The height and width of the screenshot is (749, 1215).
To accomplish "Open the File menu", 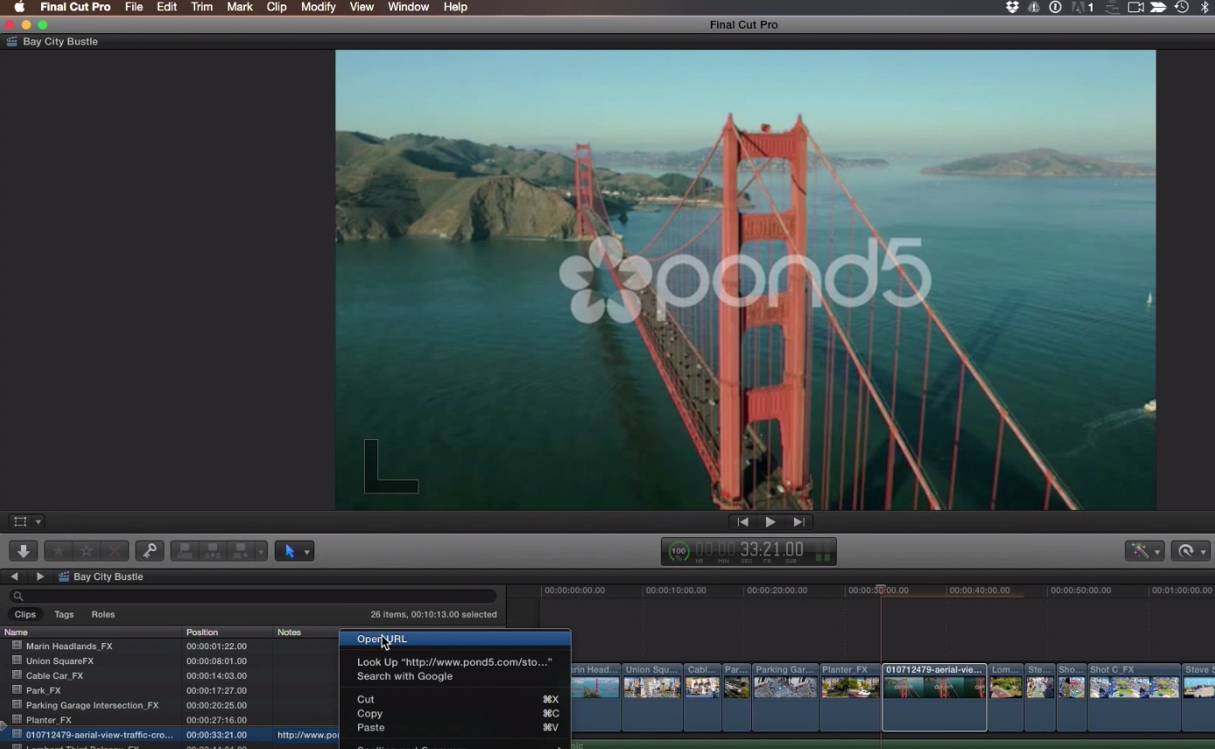I will pyautogui.click(x=134, y=7).
